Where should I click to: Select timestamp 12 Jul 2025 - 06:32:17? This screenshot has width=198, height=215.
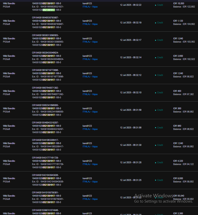131,40
